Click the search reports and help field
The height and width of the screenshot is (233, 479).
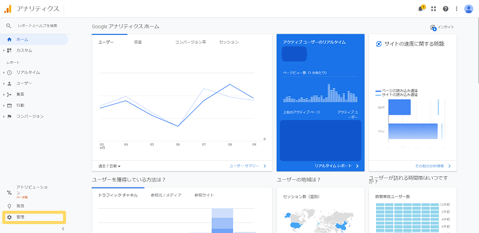pyautogui.click(x=37, y=25)
